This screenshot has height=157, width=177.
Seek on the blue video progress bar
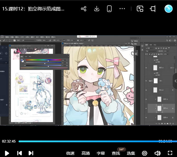[x=98, y=141]
